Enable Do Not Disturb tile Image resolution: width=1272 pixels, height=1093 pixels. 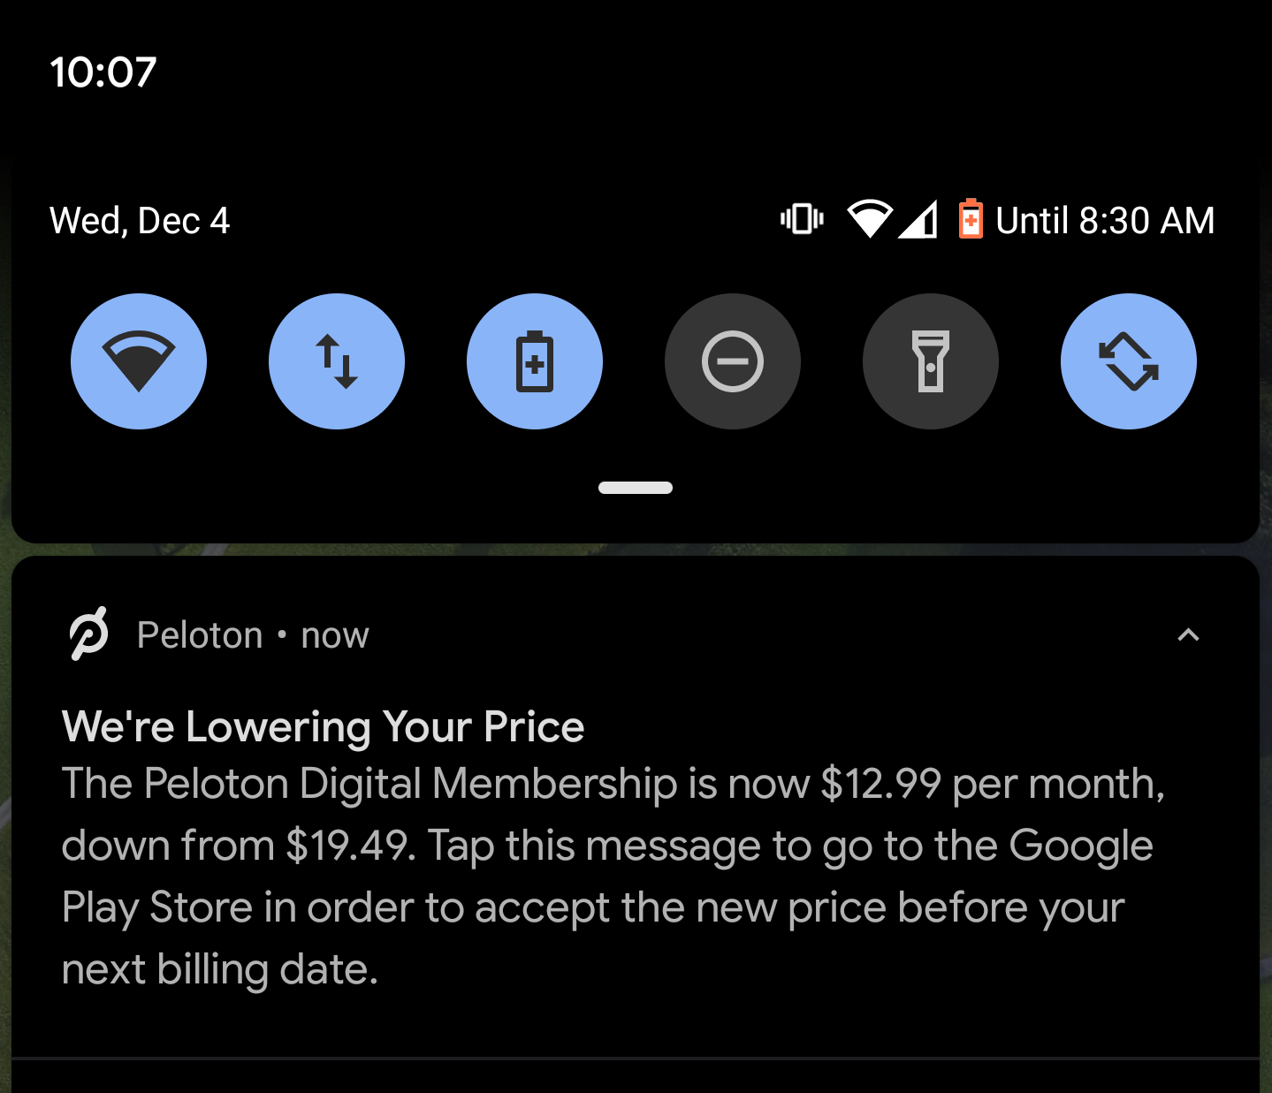(x=733, y=361)
